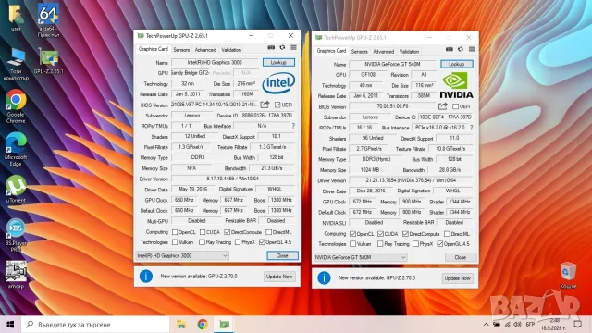The width and height of the screenshot is (592, 333).
Task: Click Name field Intel(R) HD Graphics 3000
Action: tap(215, 62)
